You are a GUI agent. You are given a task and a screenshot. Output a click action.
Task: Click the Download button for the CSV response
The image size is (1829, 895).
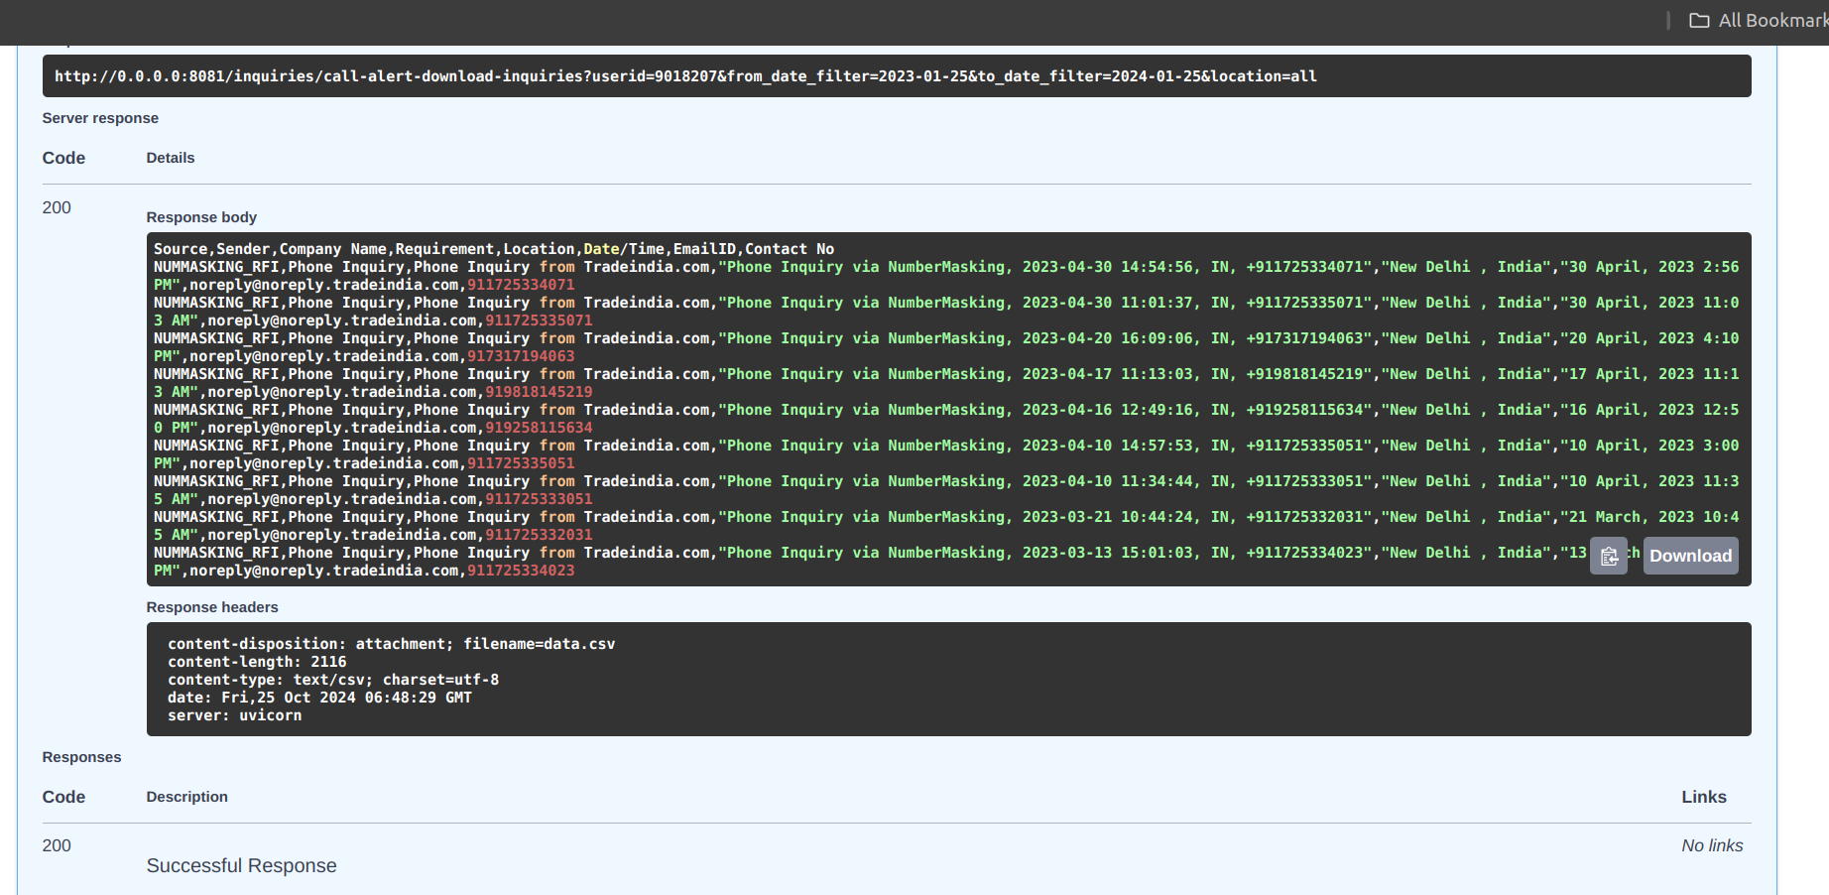click(x=1690, y=557)
